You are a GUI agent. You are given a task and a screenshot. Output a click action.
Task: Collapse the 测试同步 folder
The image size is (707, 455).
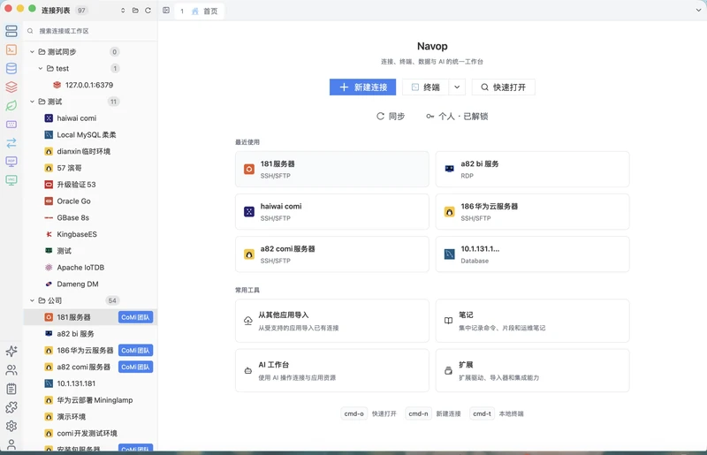click(32, 52)
